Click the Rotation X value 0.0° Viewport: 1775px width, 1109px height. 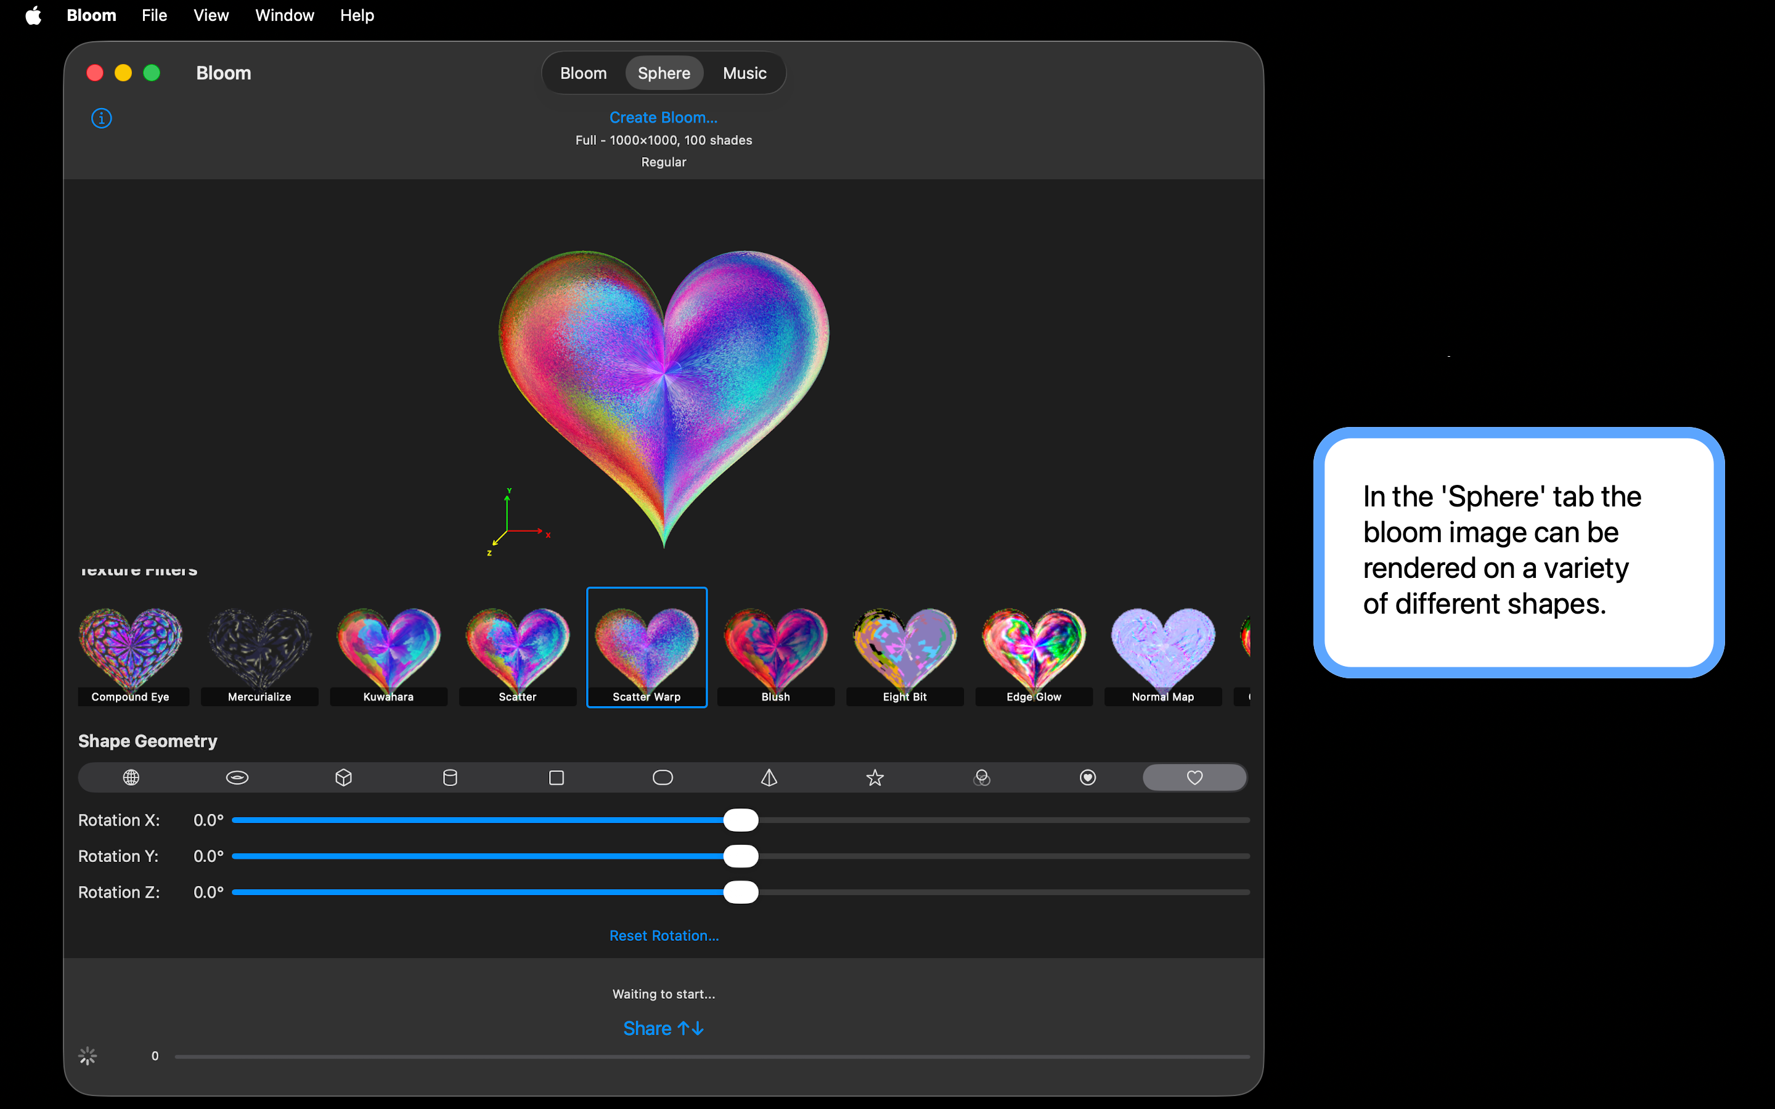[x=208, y=820]
